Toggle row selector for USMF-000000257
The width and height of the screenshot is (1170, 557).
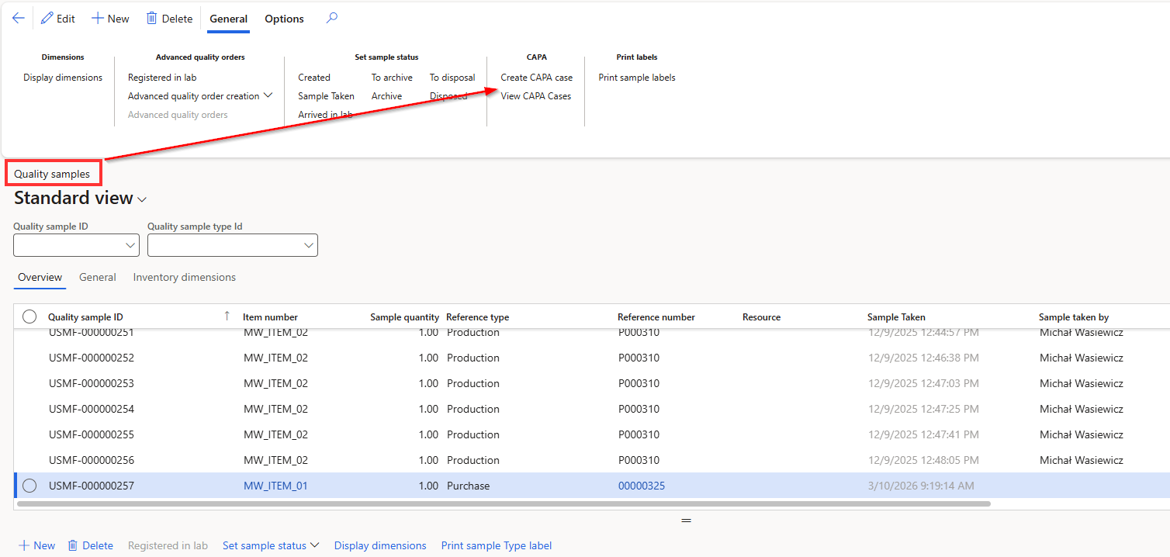(x=29, y=486)
